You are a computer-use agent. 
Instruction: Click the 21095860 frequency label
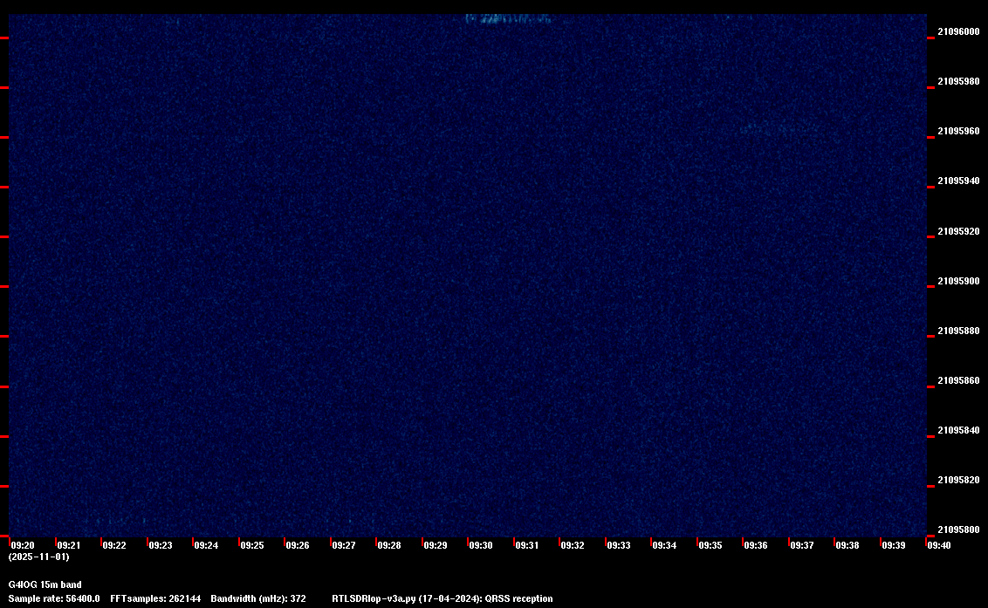click(958, 380)
